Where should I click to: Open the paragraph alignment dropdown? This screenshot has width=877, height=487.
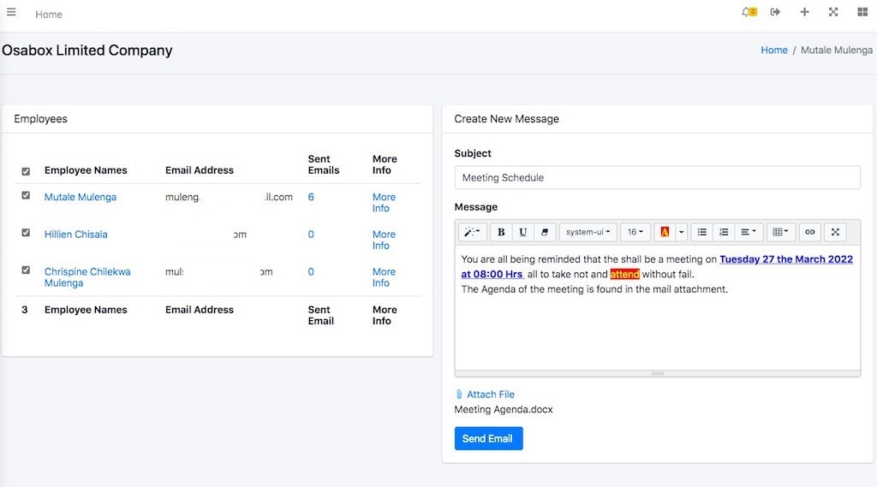pos(749,232)
